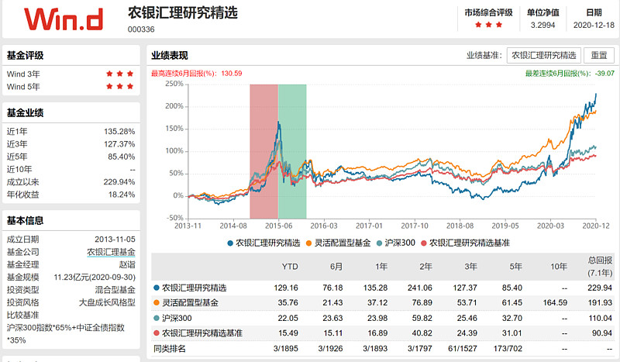
Task: Click x-axis label 2020-03
Action: [x=550, y=226]
